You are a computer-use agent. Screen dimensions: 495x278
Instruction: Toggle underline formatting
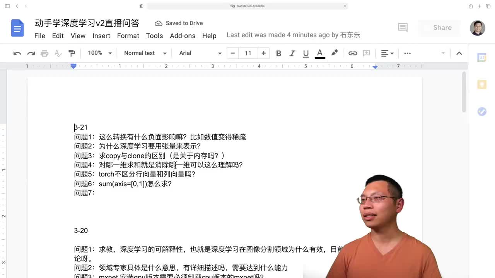(x=306, y=53)
